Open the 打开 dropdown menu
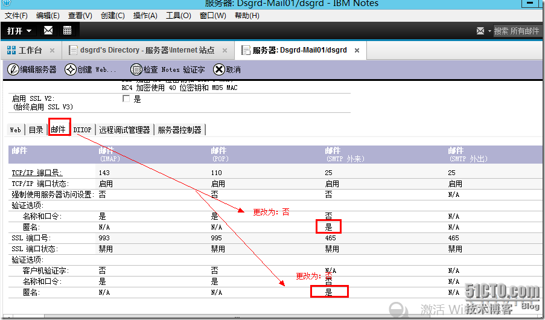 19,31
